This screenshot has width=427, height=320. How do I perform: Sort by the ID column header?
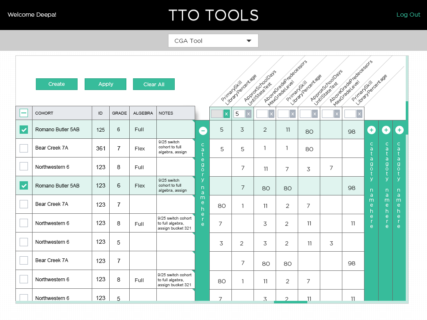pyautogui.click(x=100, y=113)
